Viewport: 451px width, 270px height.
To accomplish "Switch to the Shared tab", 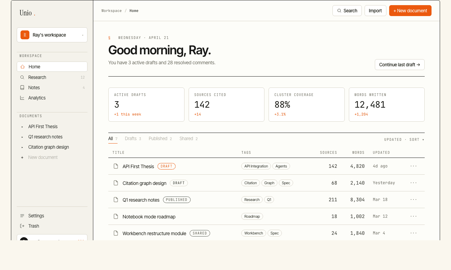I will pyautogui.click(x=189, y=139).
